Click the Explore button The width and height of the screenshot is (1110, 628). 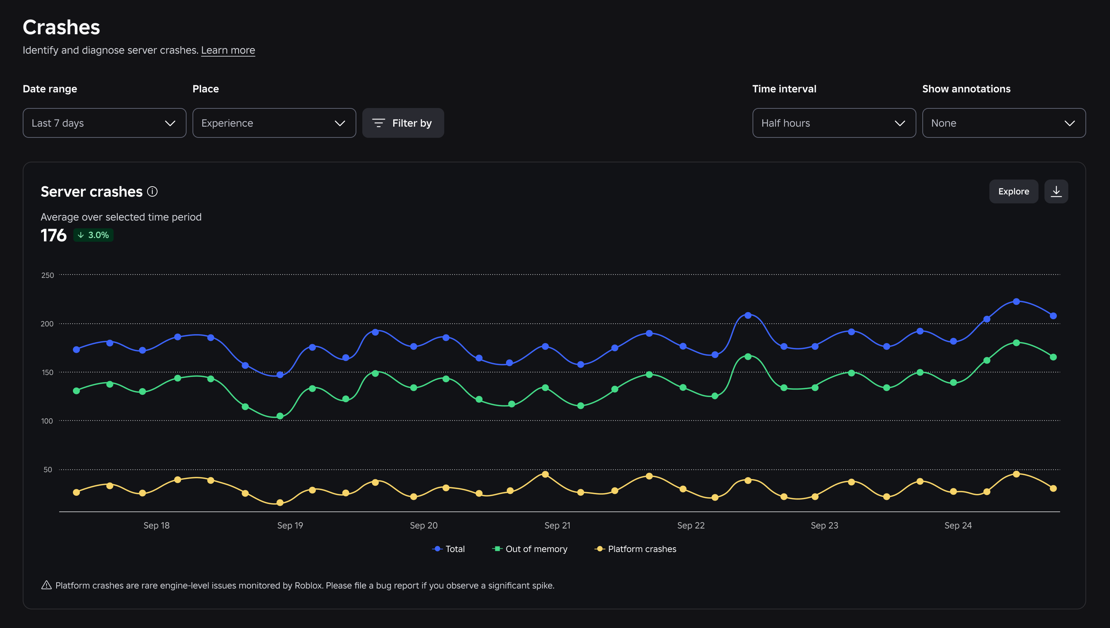(1014, 191)
